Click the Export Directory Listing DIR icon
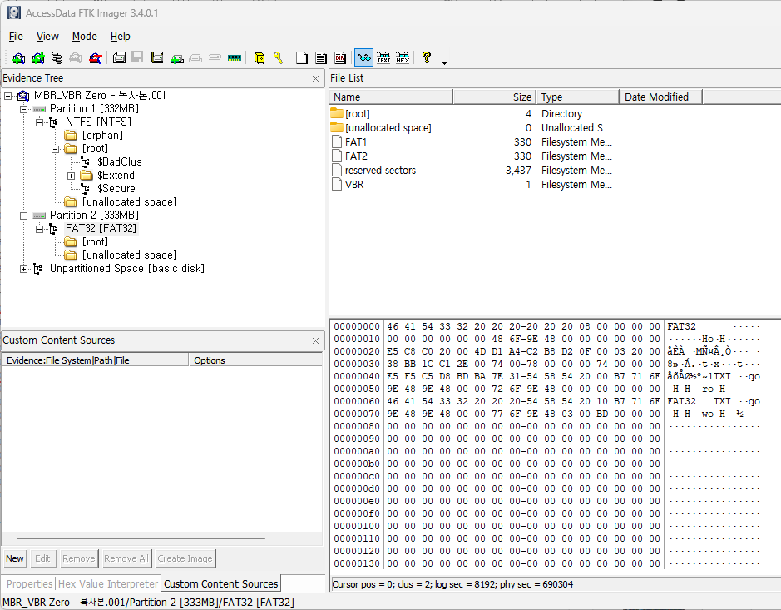This screenshot has height=610, width=781. click(x=340, y=57)
